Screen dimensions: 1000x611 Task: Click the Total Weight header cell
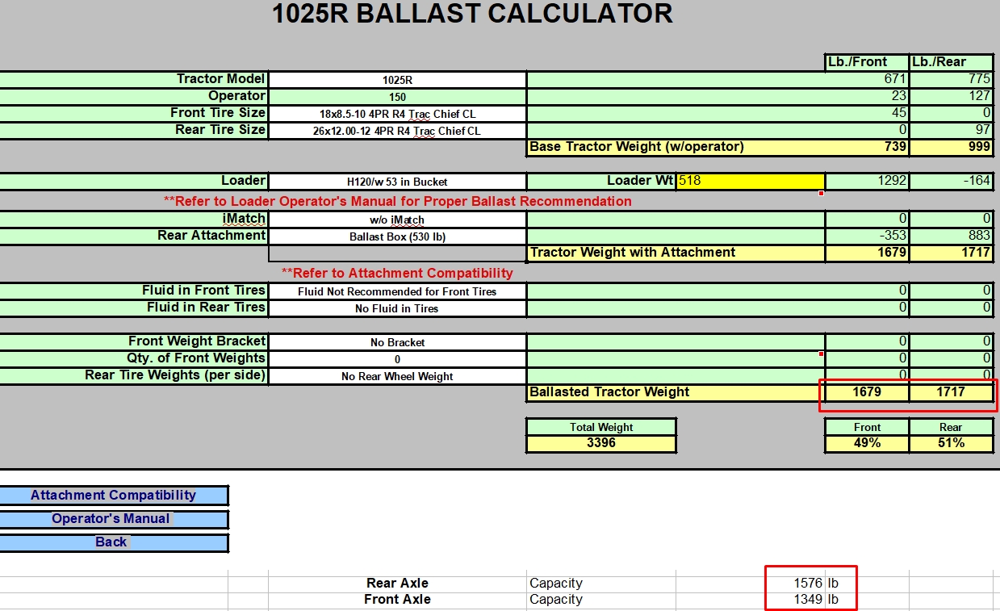click(x=601, y=427)
